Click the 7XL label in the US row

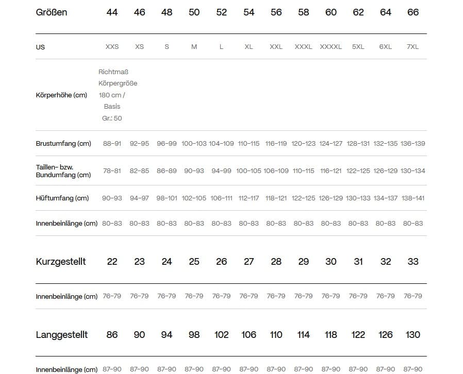[412, 46]
